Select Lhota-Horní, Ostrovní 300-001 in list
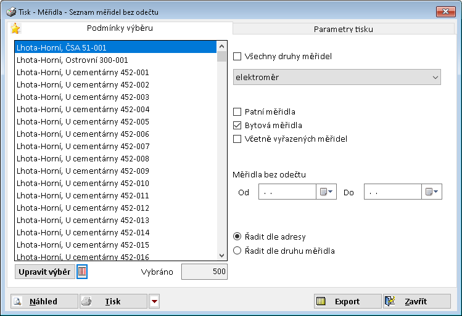This screenshot has width=462, height=316. 73,60
